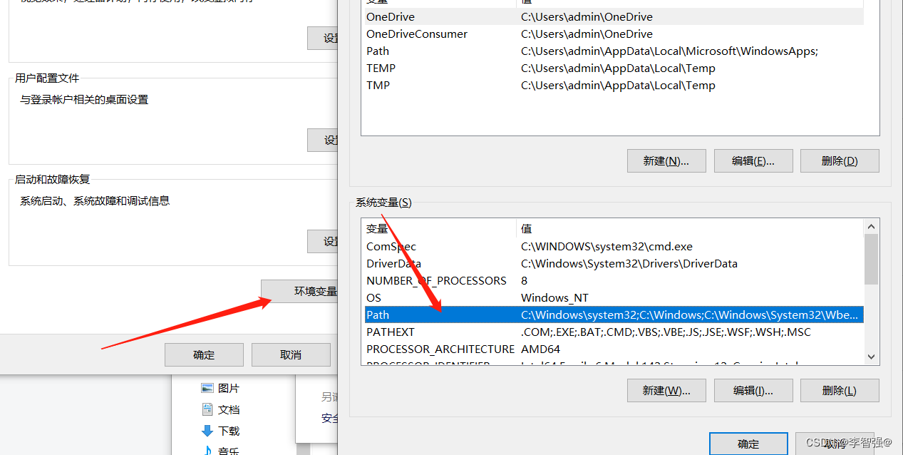Select user variable Path row
Viewport: 903px width, 455px height.
pos(614,51)
